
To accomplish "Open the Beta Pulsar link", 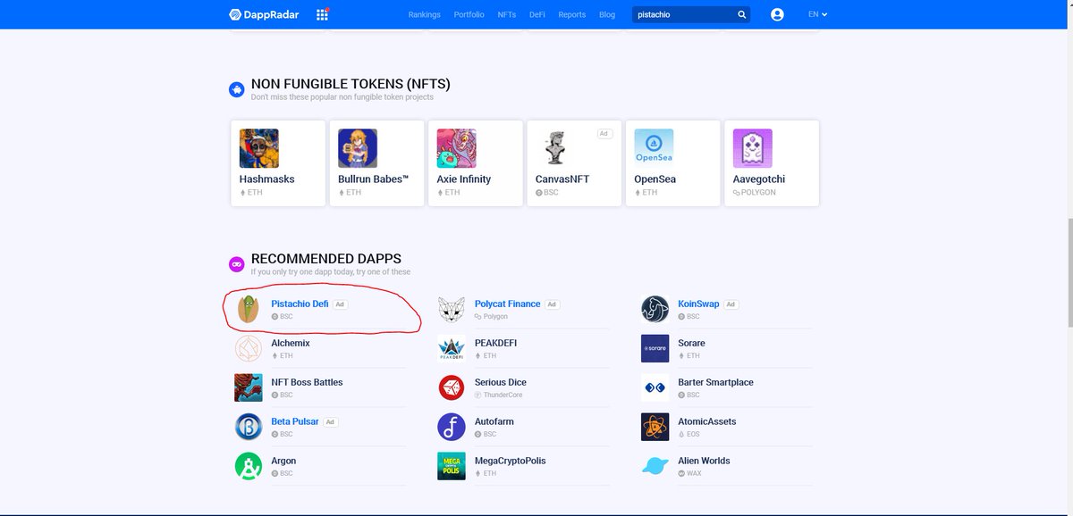I will click(295, 421).
